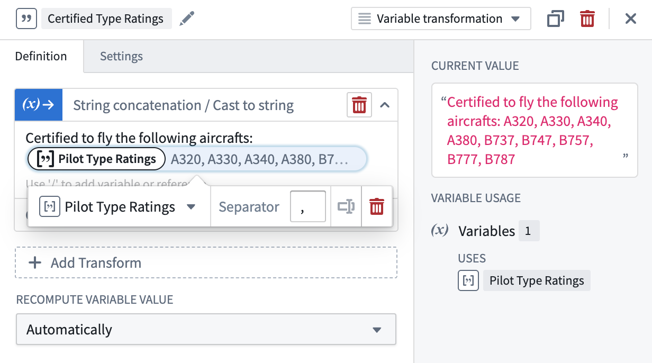Click Pilot Type Ratings under USES

click(536, 280)
